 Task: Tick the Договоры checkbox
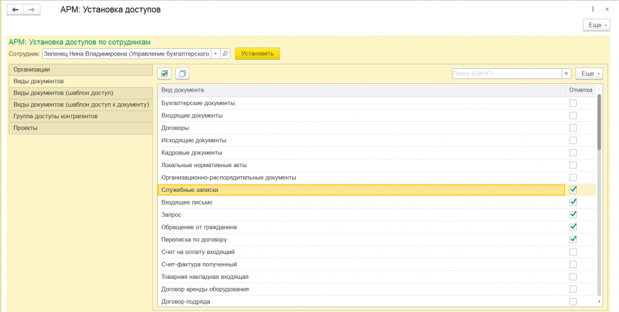(x=573, y=128)
